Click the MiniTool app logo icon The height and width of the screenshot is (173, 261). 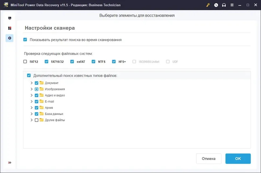[x=6, y=5]
